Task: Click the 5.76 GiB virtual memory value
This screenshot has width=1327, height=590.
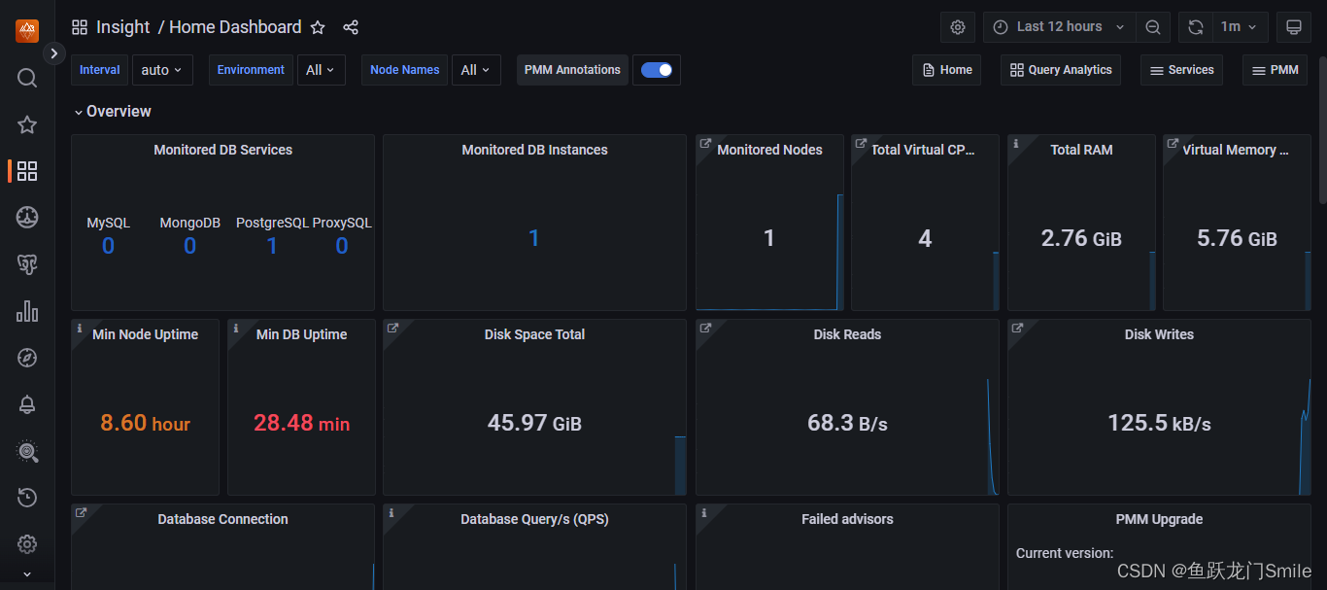Action: point(1237,238)
